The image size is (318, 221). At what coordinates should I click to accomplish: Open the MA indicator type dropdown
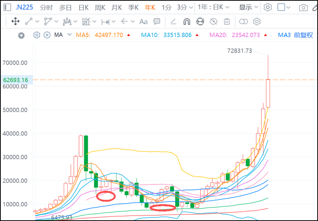point(70,35)
